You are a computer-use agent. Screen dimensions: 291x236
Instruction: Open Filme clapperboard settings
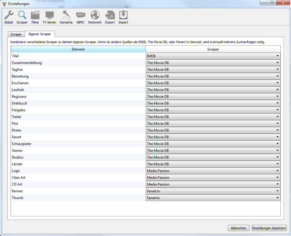tap(35, 15)
